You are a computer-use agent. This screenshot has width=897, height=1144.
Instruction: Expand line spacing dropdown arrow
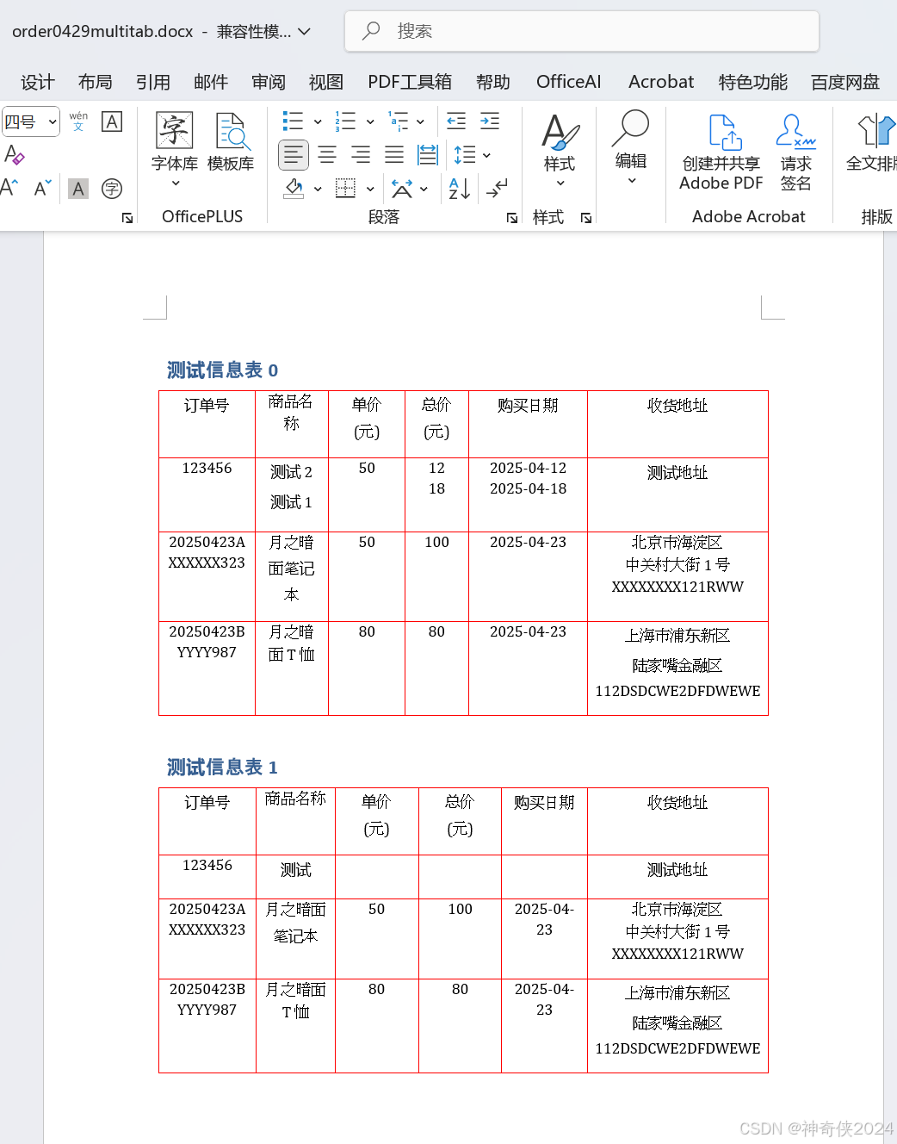486,155
